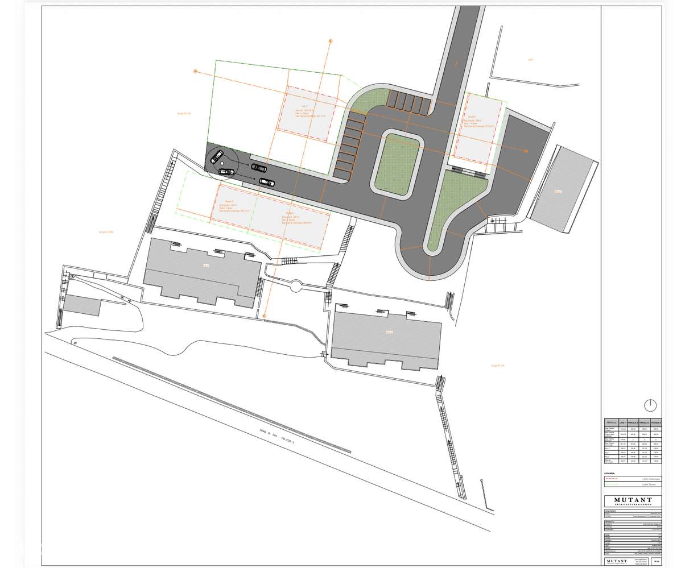
Task: Click the long bar along the road
Action: pyautogui.click(x=232, y=404)
